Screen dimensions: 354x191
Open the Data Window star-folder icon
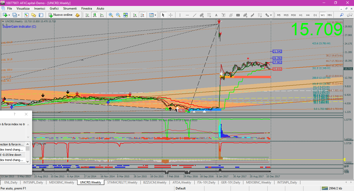click(34, 15)
